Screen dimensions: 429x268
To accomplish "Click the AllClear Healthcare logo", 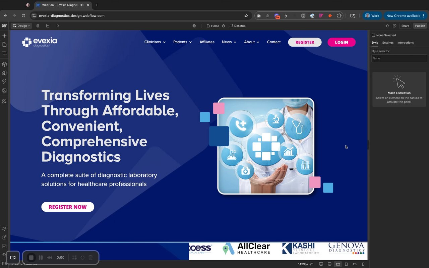I will (x=246, y=249).
